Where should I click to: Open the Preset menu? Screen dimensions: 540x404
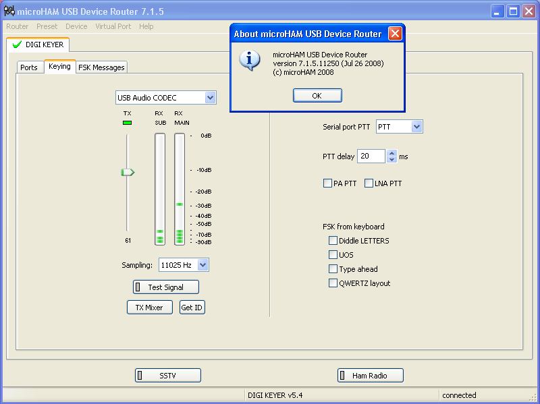pyautogui.click(x=47, y=26)
